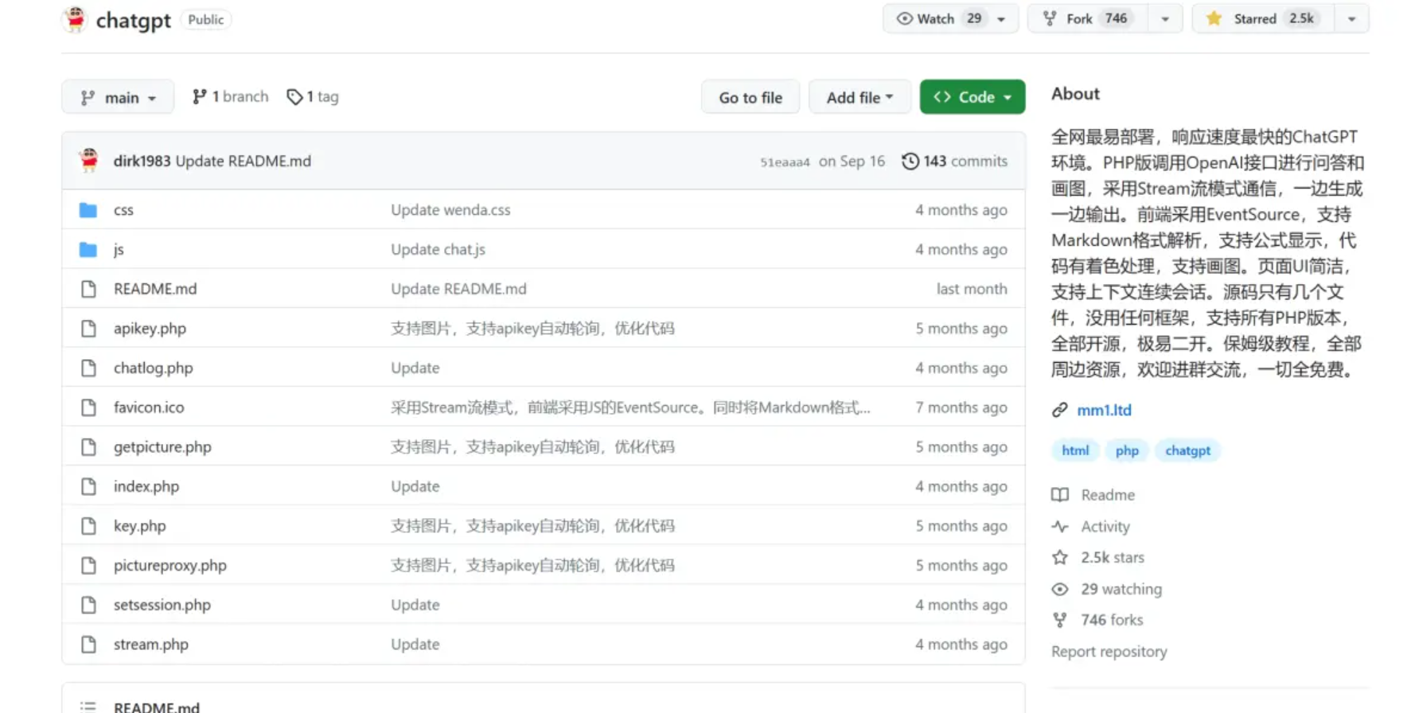
Task: Expand the Fork options dropdown arrow
Action: pyautogui.click(x=1165, y=19)
